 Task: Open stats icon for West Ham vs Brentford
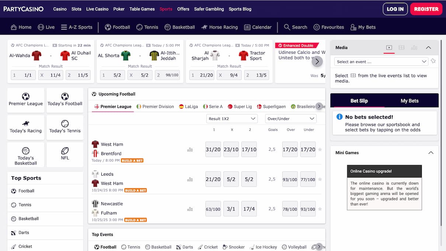[190, 150]
